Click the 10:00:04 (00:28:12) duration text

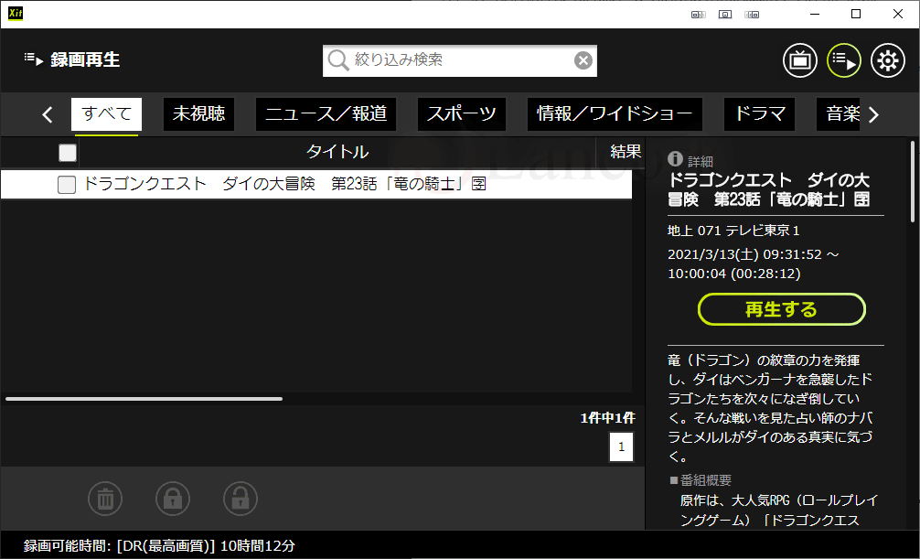tap(734, 274)
